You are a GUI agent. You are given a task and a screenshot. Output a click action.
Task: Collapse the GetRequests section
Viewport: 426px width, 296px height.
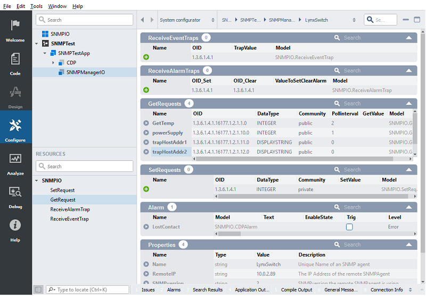pos(408,103)
